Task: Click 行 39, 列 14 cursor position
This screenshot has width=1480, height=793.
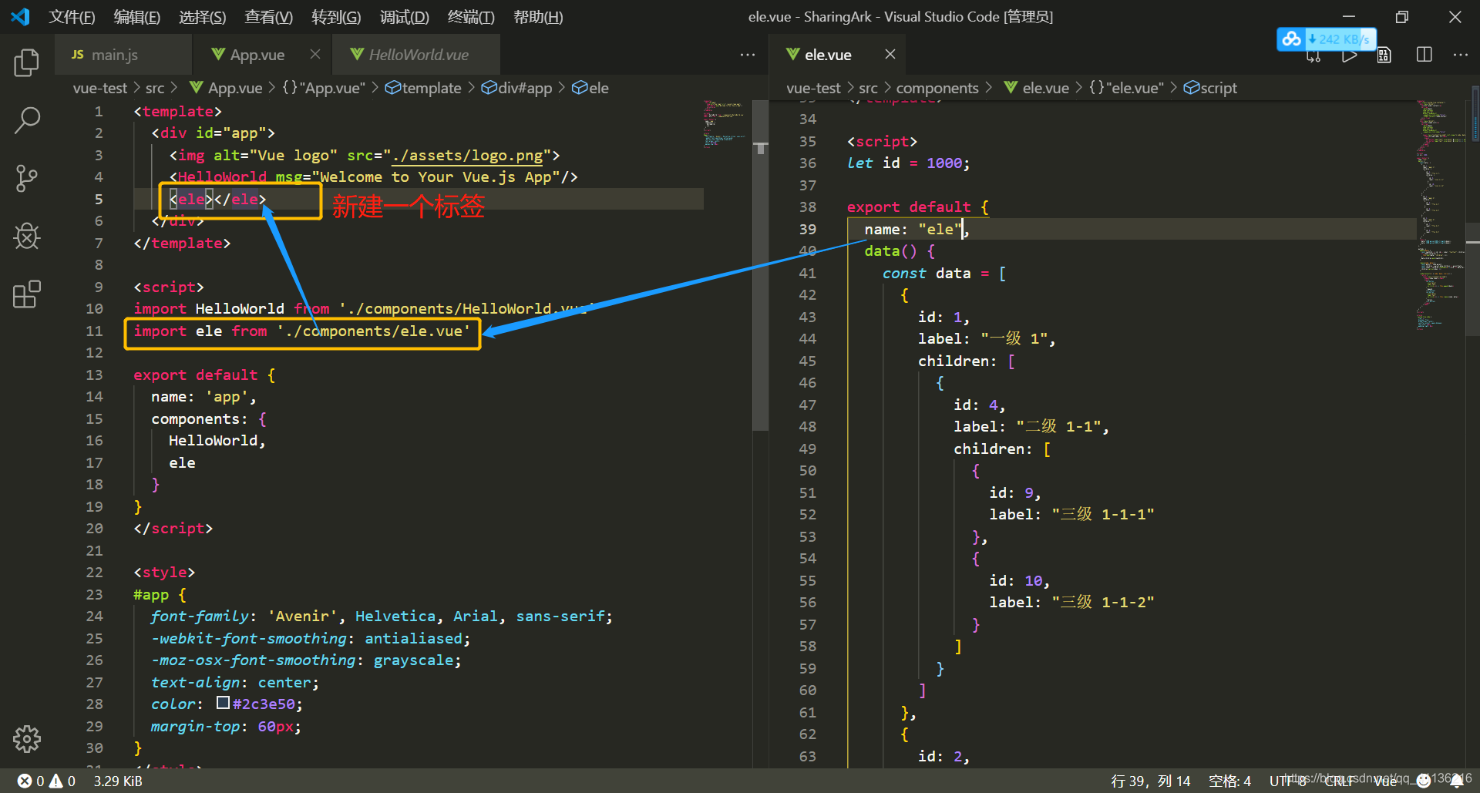Action: tap(1150, 781)
